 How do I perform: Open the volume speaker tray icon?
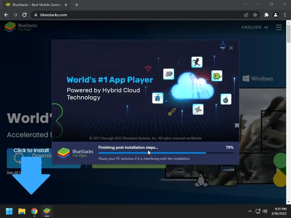(265, 211)
